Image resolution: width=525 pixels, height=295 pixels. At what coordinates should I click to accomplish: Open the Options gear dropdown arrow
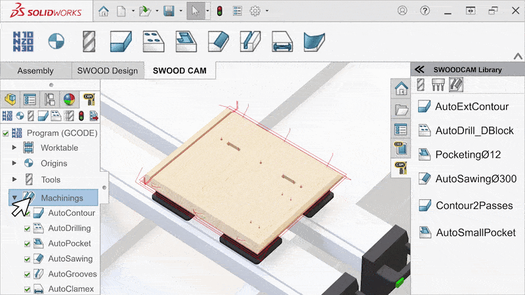click(267, 11)
